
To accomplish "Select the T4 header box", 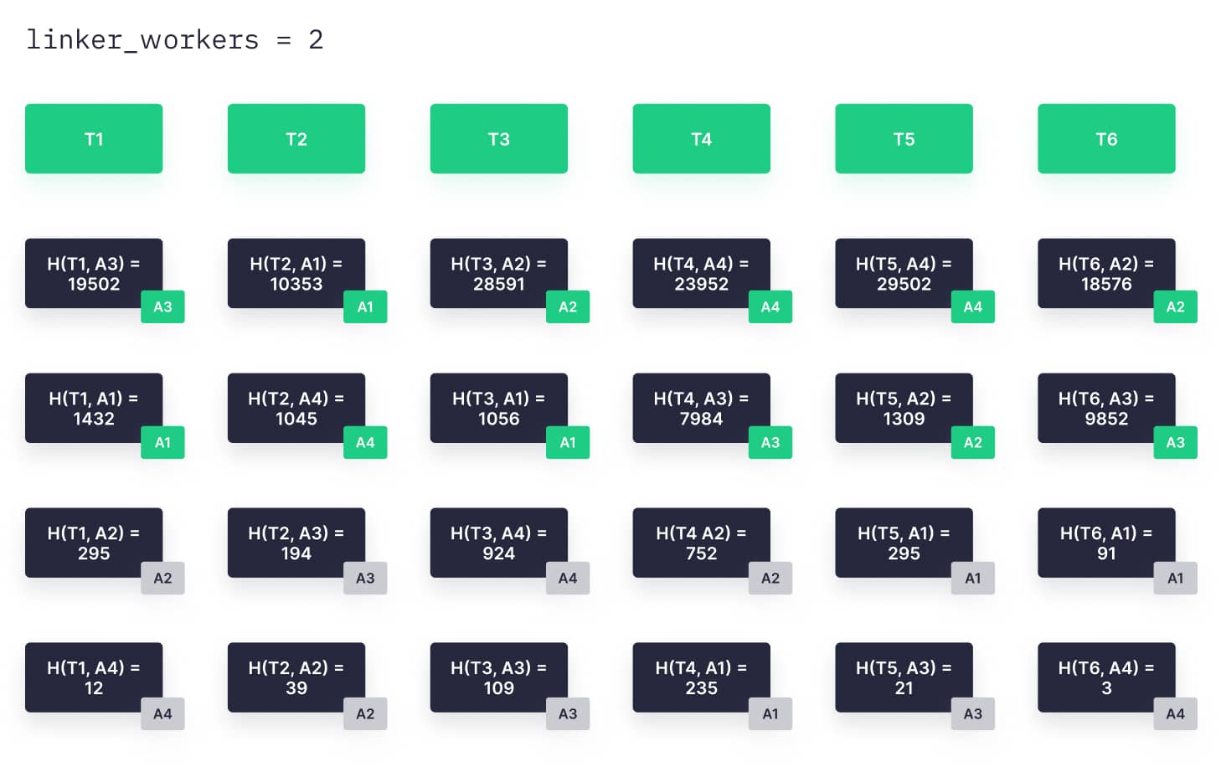I will [x=701, y=139].
